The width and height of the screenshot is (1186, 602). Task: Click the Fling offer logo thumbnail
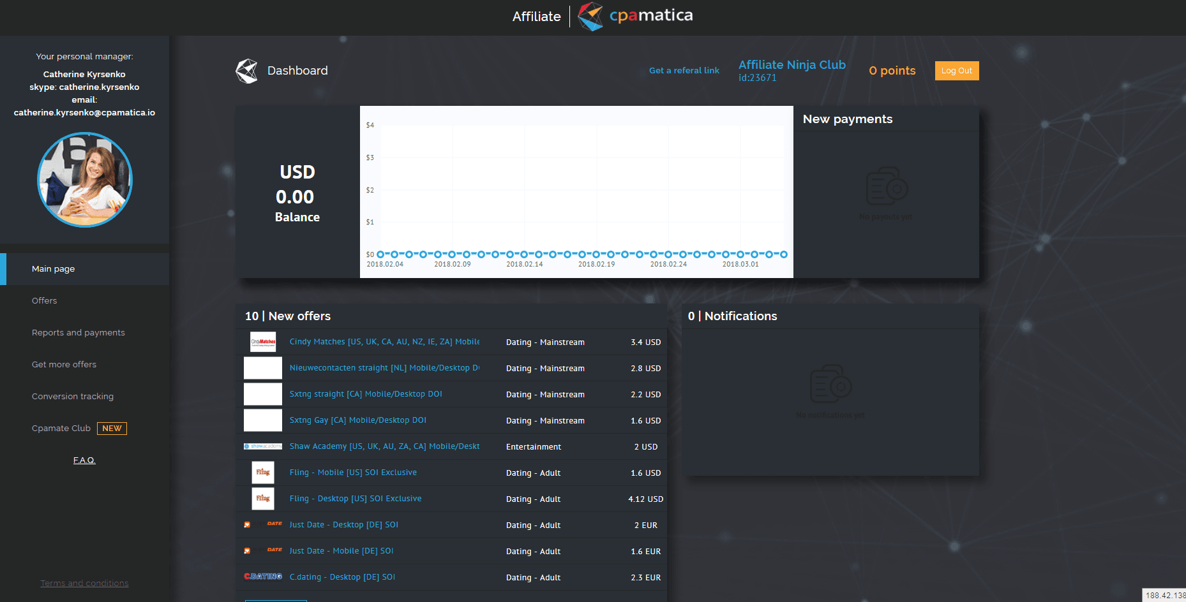(x=262, y=473)
